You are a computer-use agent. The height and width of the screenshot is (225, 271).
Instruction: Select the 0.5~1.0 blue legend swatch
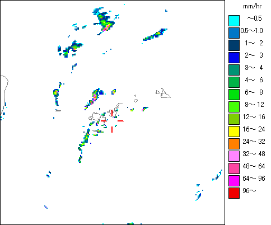(x=234, y=33)
